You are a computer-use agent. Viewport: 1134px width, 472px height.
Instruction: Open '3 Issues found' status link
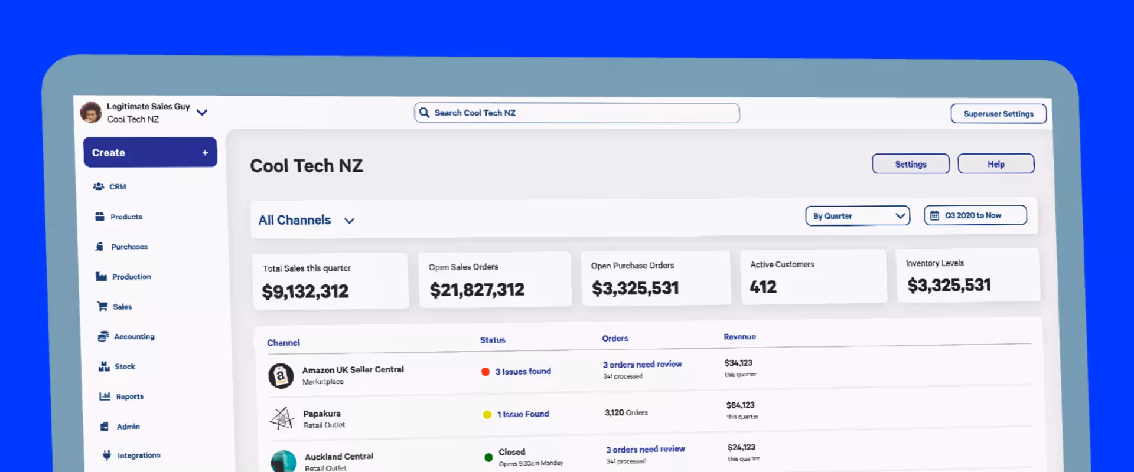pos(523,371)
